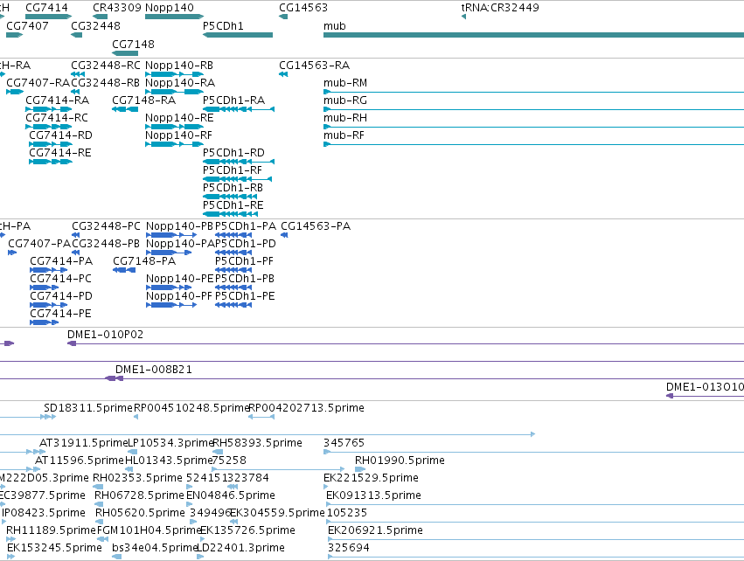
Task: Select feature 325694
Action: point(536,557)
